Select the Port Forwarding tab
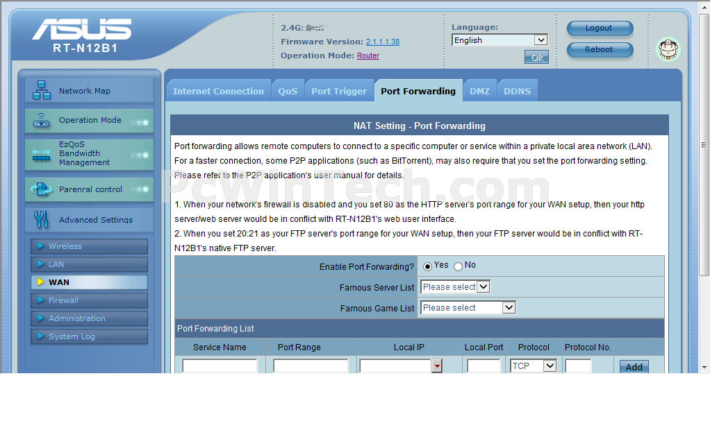This screenshot has width=710, height=421. pos(418,91)
